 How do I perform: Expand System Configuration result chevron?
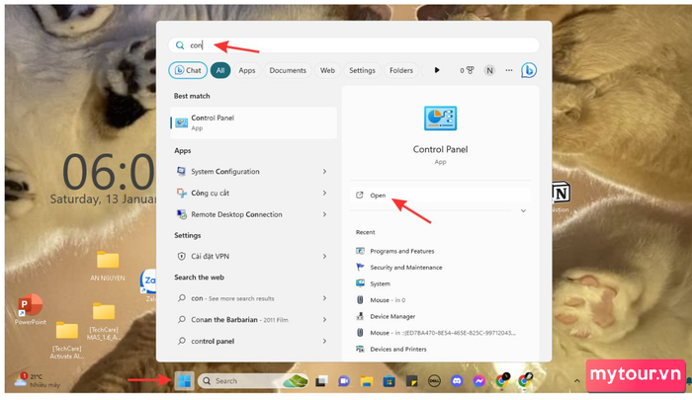[x=324, y=171]
